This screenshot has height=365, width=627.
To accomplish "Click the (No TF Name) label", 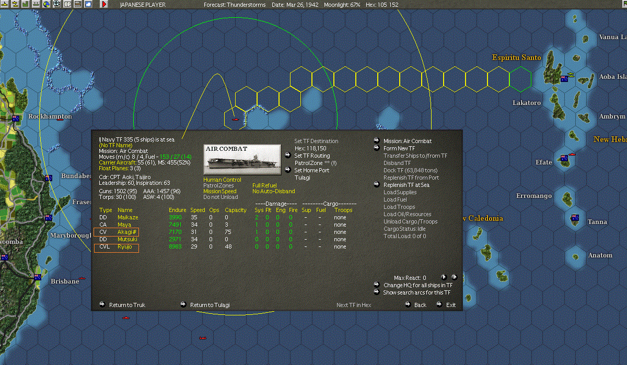I will 115,145.
